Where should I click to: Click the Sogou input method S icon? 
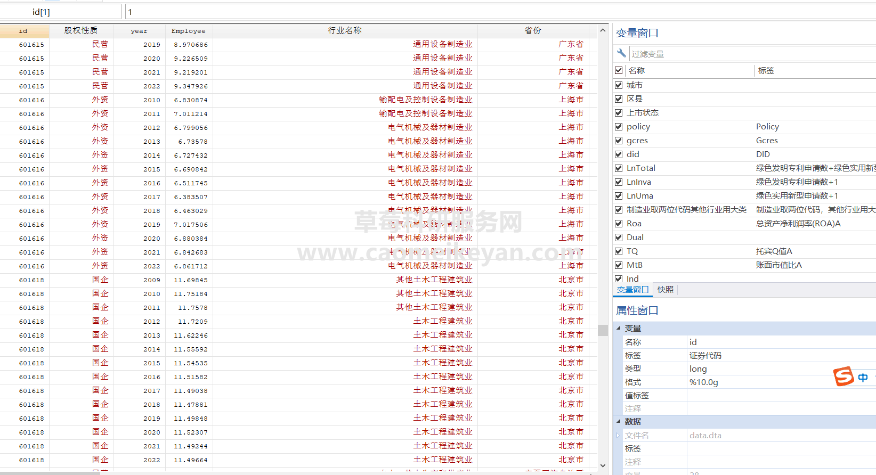tap(844, 376)
